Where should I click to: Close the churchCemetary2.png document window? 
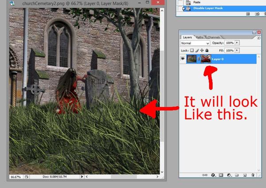tap(158, 2)
